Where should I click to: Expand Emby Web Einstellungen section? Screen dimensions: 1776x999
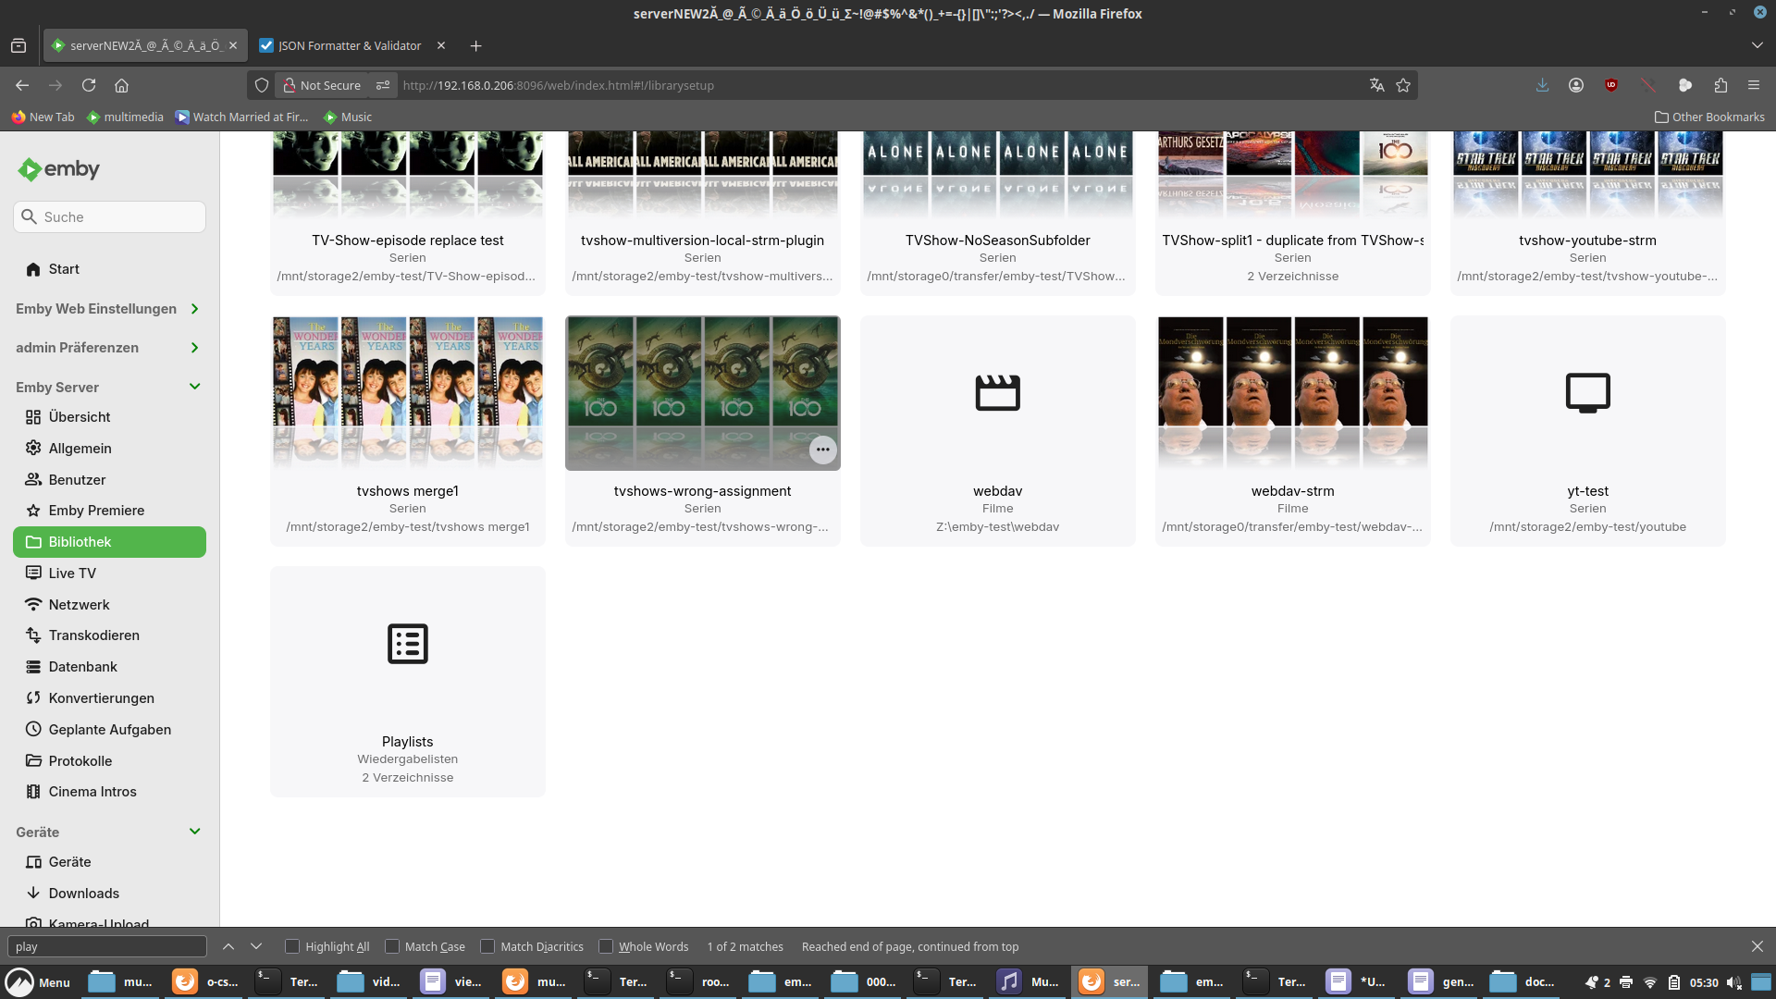point(109,309)
